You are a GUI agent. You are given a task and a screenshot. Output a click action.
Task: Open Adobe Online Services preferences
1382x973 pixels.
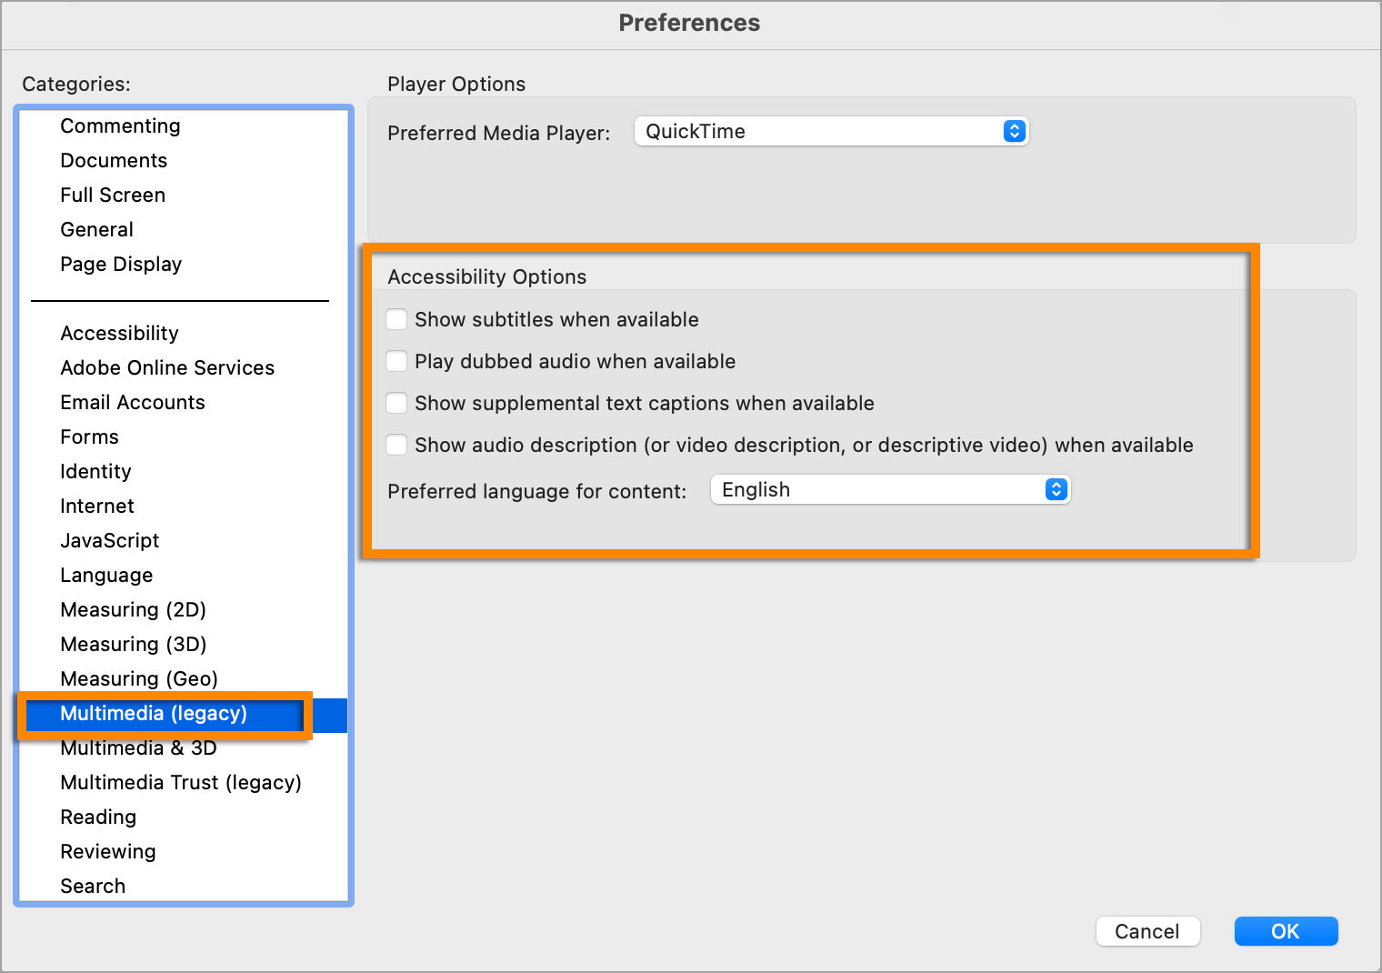pos(167,368)
